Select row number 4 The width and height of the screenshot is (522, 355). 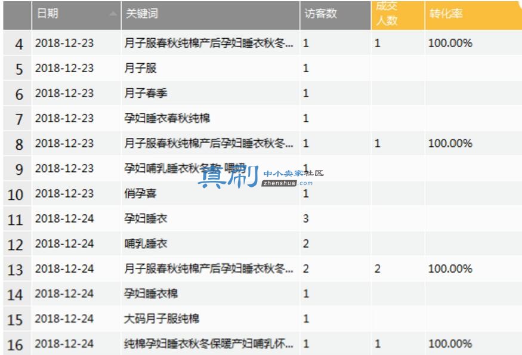(x=17, y=43)
